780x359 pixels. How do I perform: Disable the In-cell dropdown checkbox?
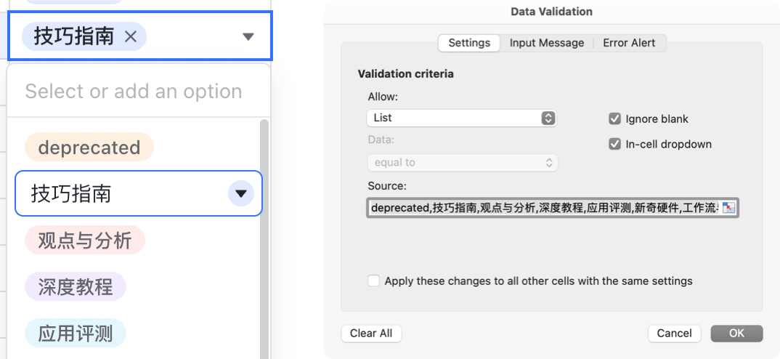tap(614, 144)
